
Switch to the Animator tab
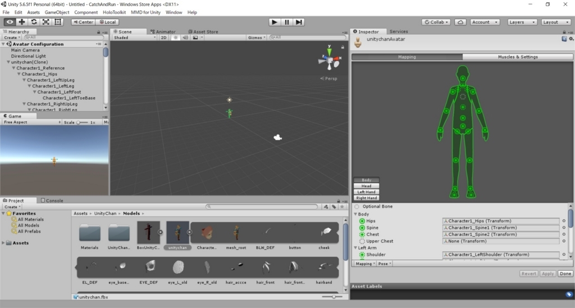click(163, 32)
